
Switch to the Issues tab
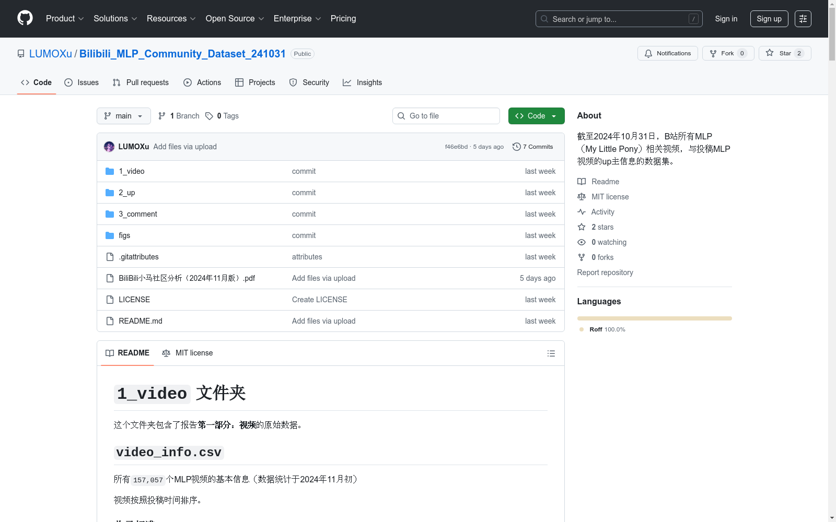pyautogui.click(x=82, y=82)
